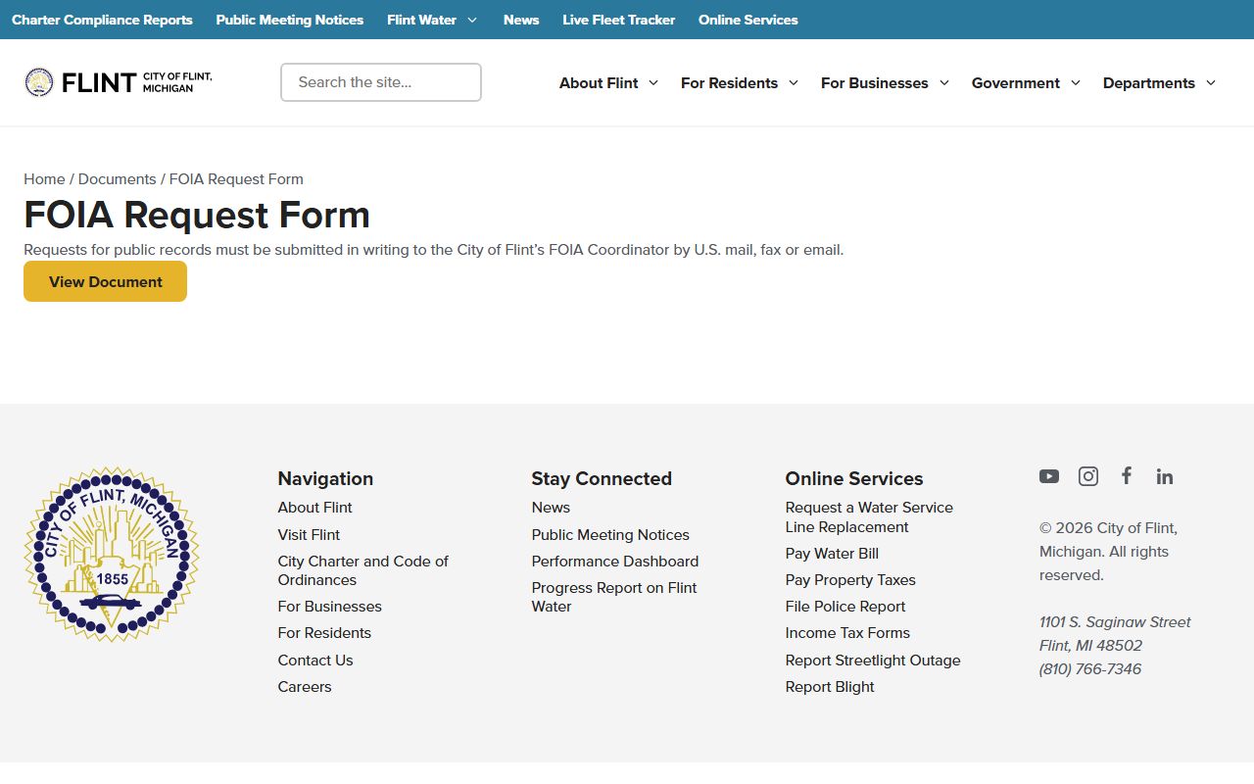Open About Flint footer link
1254x784 pixels.
click(314, 508)
